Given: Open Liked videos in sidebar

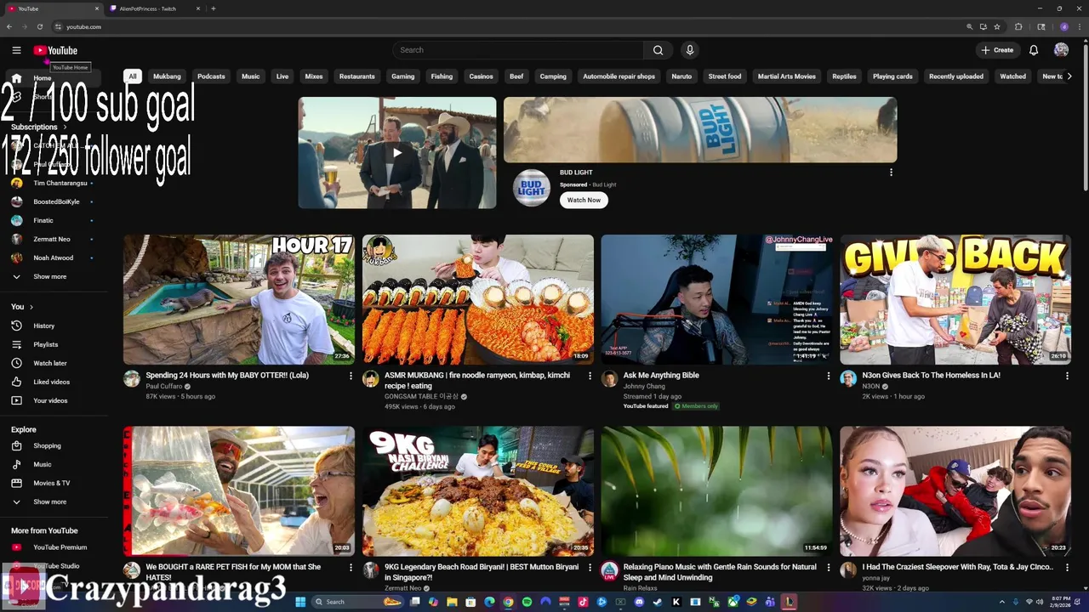Looking at the screenshot, I should (x=51, y=382).
